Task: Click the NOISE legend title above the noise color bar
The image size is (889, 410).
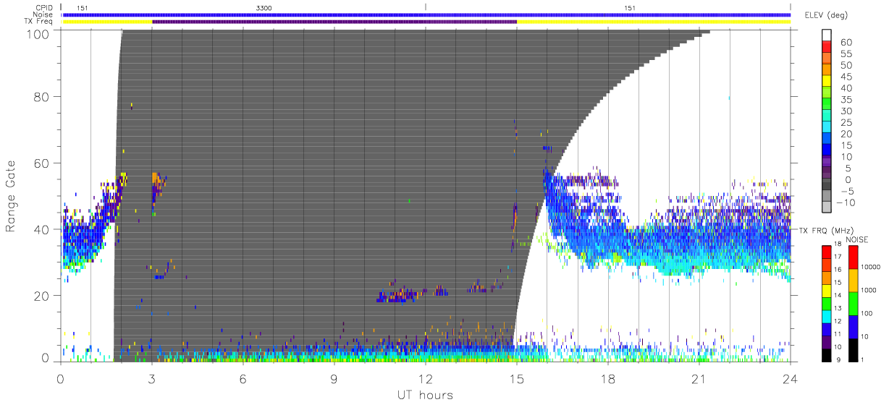Action: tap(858, 239)
